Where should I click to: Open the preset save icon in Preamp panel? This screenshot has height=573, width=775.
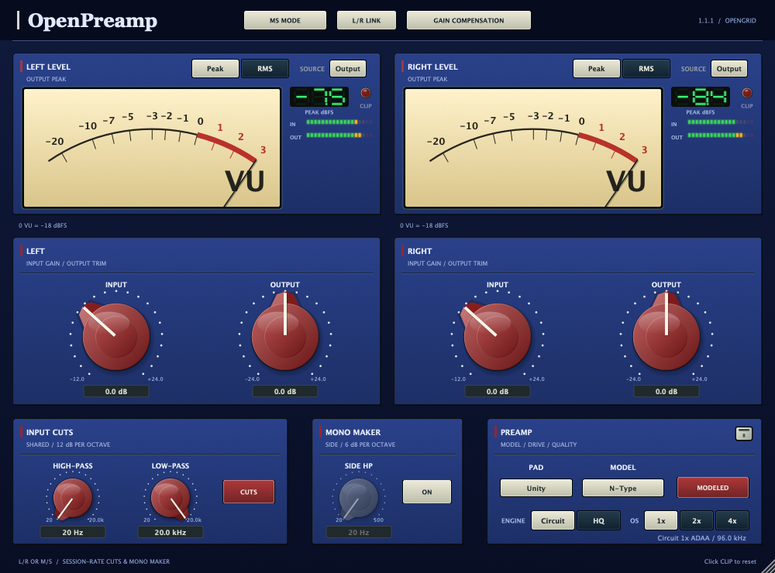click(744, 434)
